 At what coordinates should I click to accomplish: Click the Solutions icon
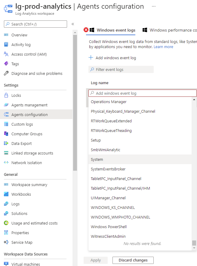coord(6,213)
